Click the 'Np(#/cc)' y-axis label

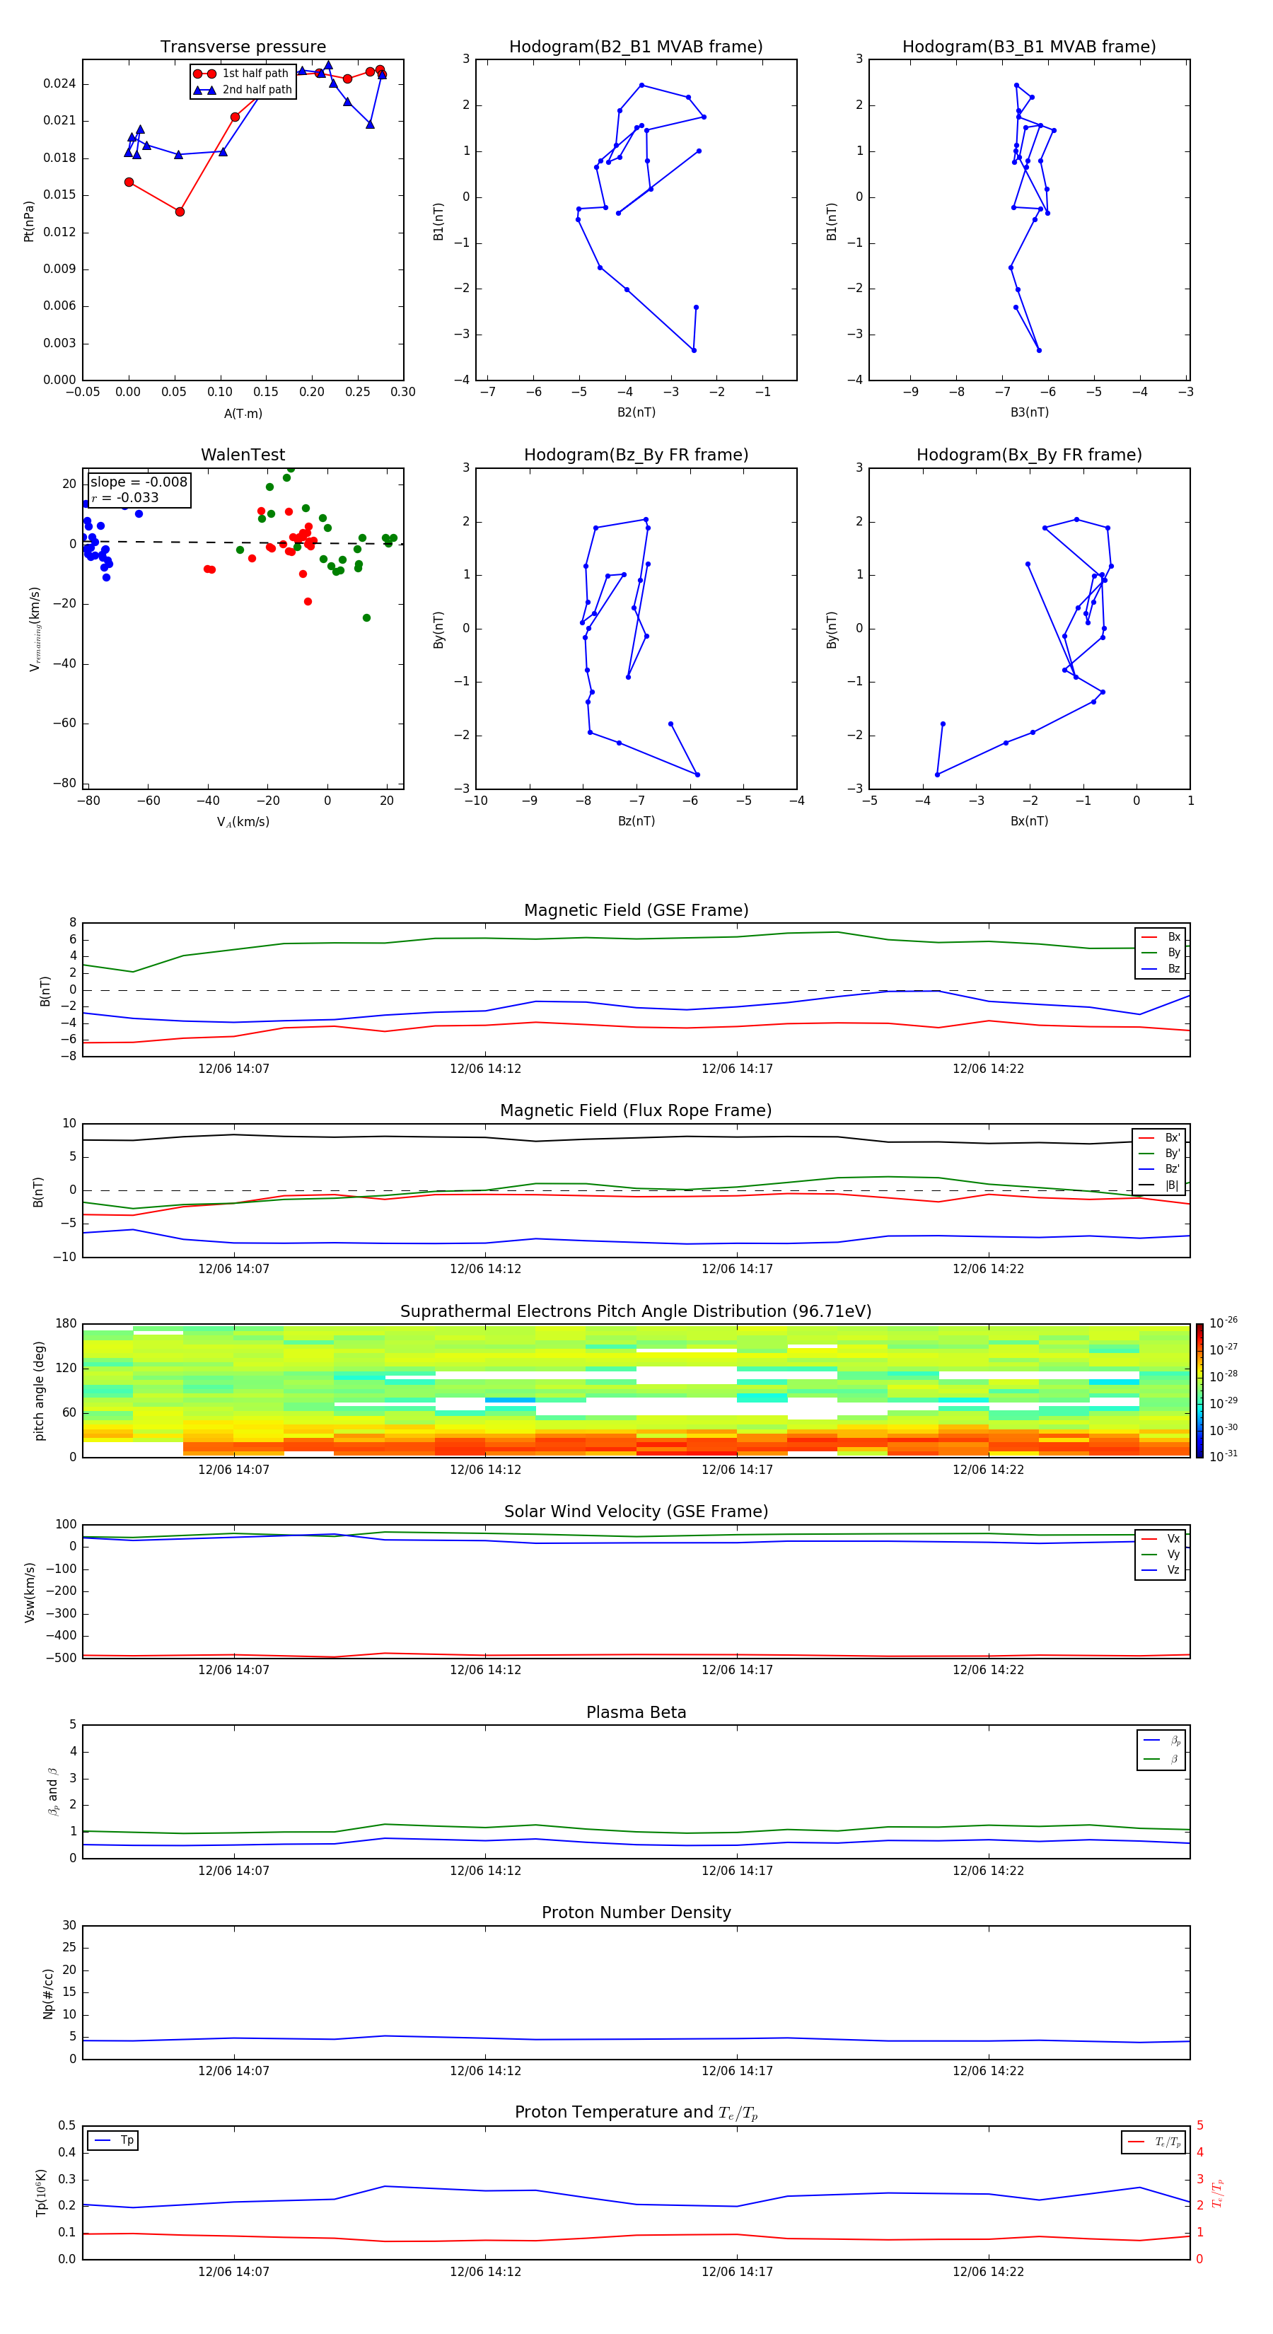[x=48, y=1993]
